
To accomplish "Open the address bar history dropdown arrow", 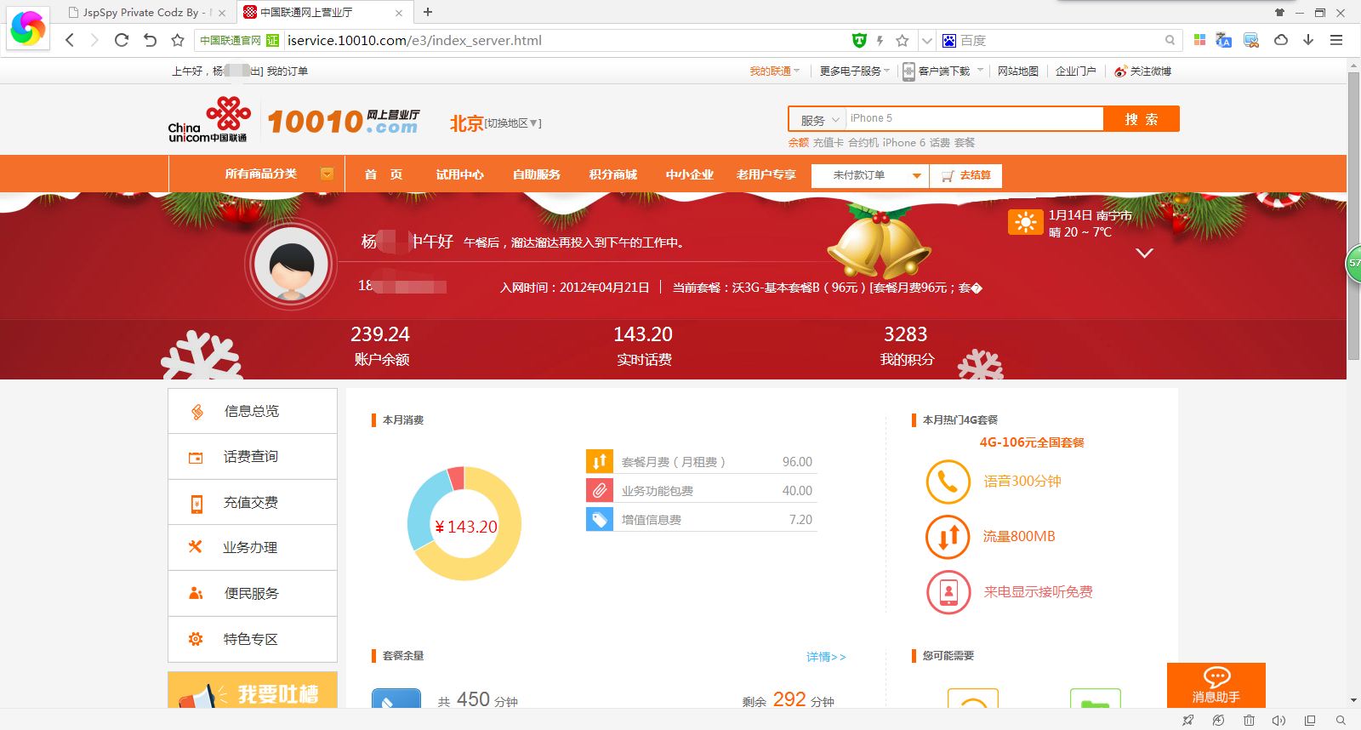I will click(927, 40).
